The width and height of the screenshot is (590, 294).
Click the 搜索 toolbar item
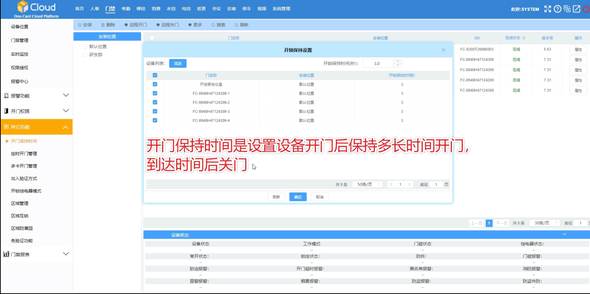coord(218,25)
